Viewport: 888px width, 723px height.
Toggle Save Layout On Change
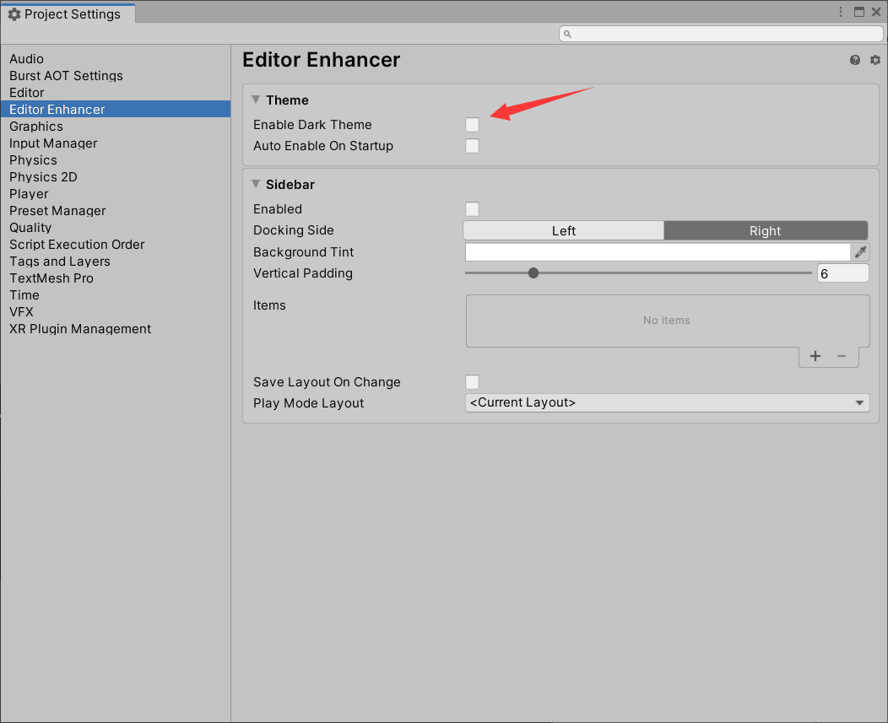pos(472,381)
